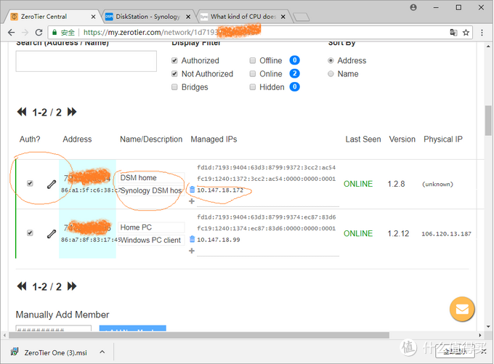Uncheck the Authorized display filter
The image size is (494, 364).
[174, 61]
